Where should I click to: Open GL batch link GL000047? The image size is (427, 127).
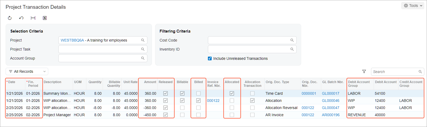[331, 108]
